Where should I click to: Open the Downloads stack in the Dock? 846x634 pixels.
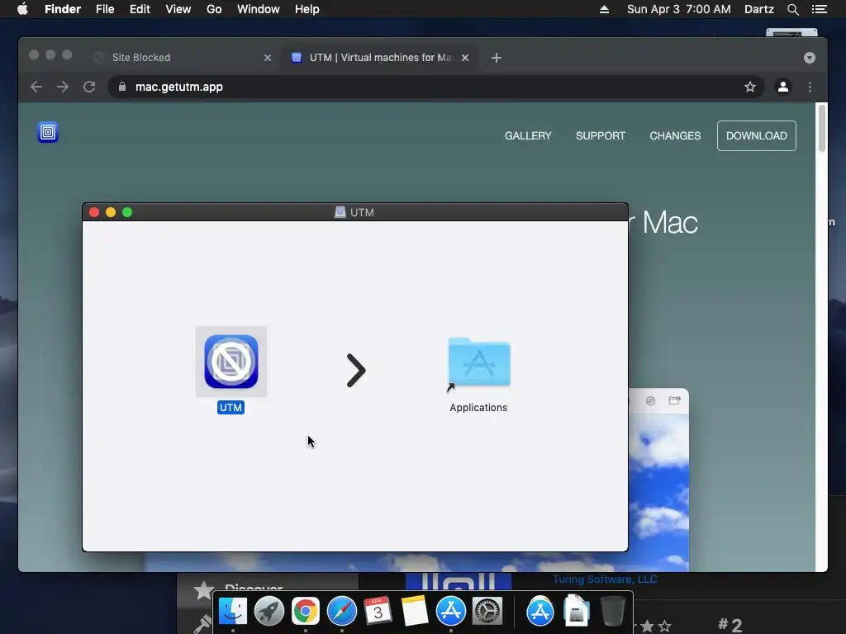point(576,612)
